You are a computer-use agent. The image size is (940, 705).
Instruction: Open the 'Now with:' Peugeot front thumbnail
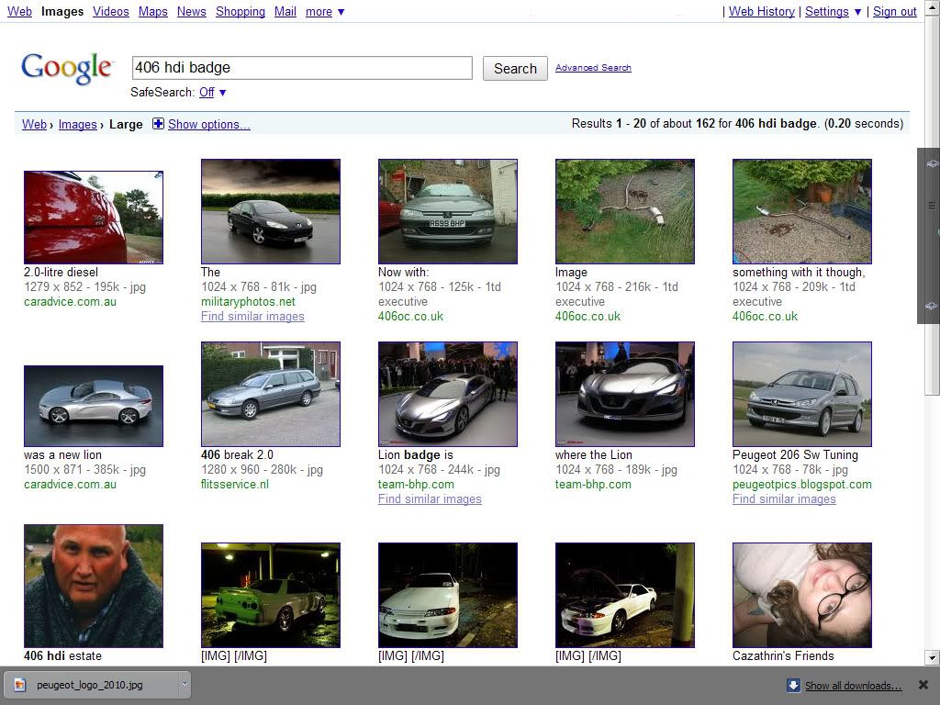[x=448, y=211]
